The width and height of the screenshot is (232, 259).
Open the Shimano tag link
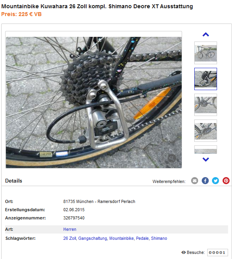coord(159,238)
